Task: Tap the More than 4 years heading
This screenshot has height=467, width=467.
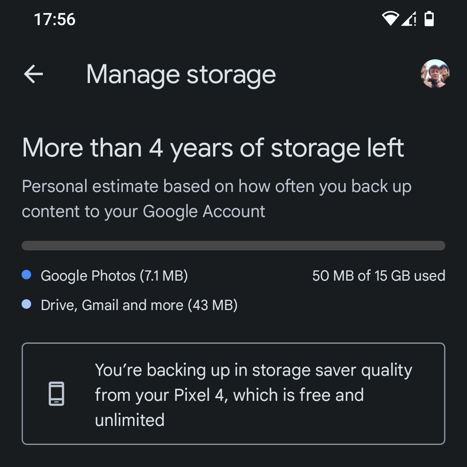Action: point(213,147)
